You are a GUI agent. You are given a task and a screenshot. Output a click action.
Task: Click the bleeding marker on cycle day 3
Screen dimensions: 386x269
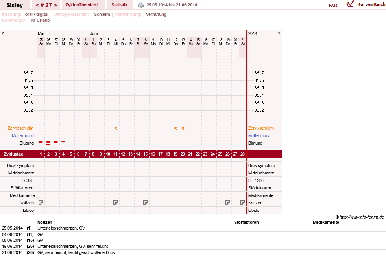click(56, 142)
